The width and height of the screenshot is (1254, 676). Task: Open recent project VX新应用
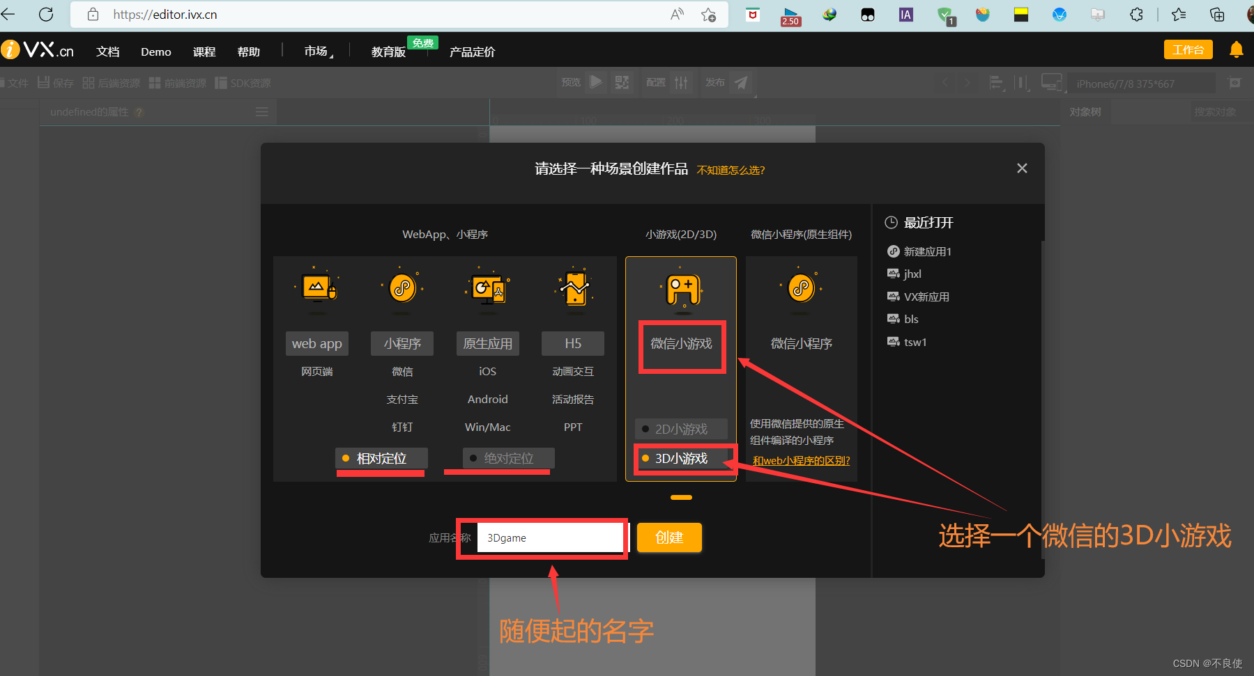918,297
